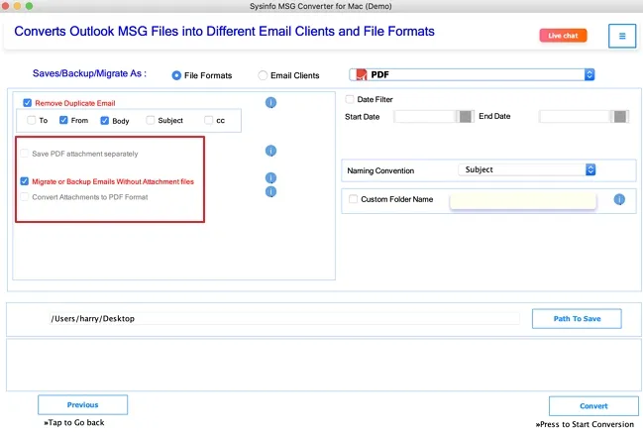Click the Converts Outlook MSG Files heading

[x=224, y=31]
